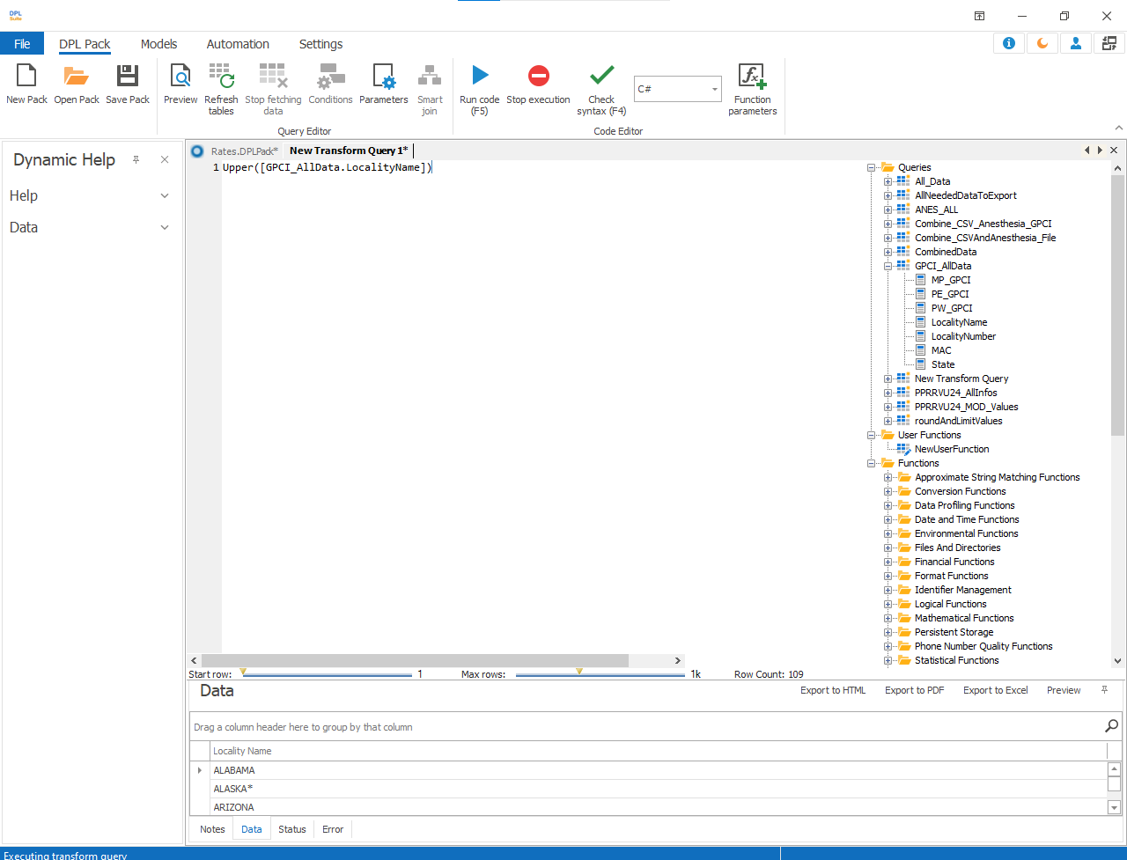The image size is (1127, 860).
Task: Click the Start row slider
Action: click(326, 674)
